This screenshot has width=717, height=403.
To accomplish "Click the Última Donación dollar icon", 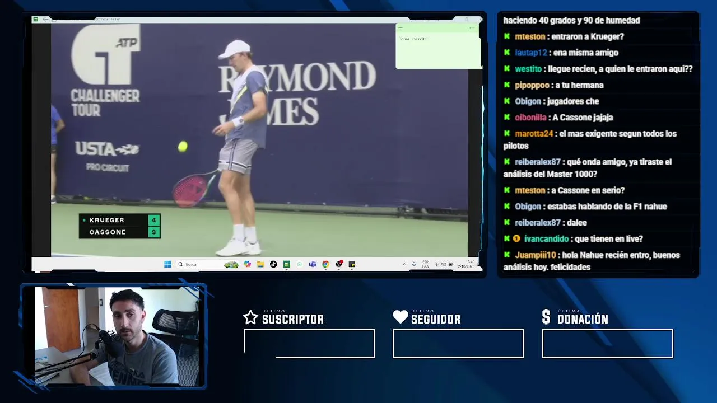I will 546,317.
